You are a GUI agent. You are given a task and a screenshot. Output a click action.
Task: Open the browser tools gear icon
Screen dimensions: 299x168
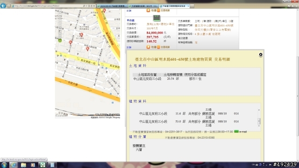click(296, 6)
